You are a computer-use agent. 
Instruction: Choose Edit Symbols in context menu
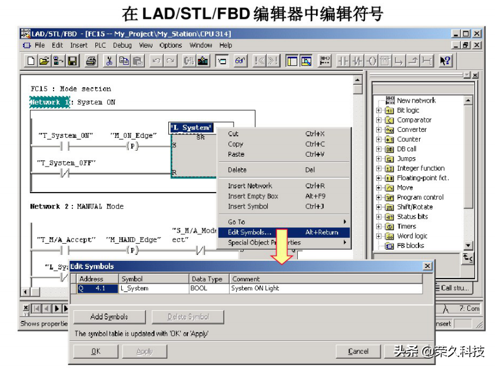284,233
